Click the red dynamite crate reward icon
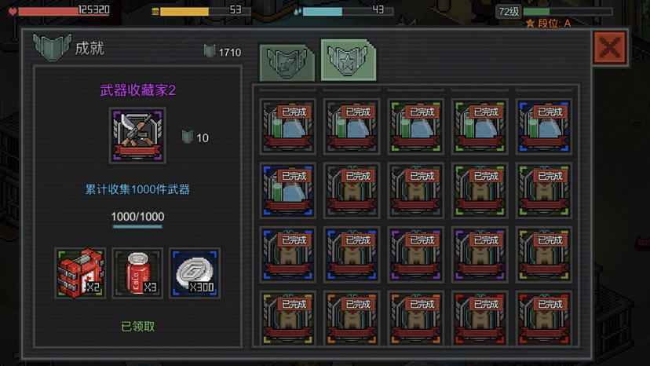The height and width of the screenshot is (366, 650). pos(80,273)
